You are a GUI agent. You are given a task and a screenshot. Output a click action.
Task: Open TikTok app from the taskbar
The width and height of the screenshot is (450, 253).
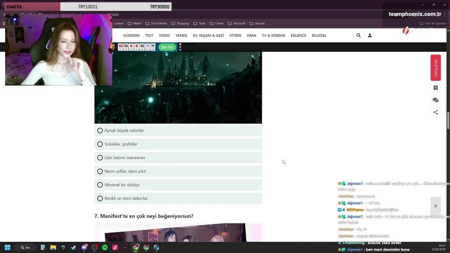click(x=115, y=247)
